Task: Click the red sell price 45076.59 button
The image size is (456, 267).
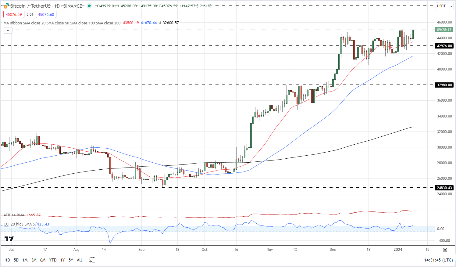Action: coord(14,14)
